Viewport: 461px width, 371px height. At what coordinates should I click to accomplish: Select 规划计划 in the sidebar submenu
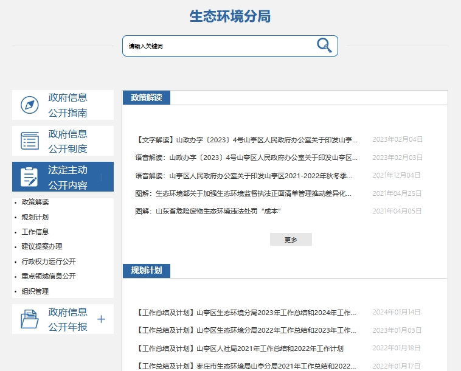coord(35,217)
